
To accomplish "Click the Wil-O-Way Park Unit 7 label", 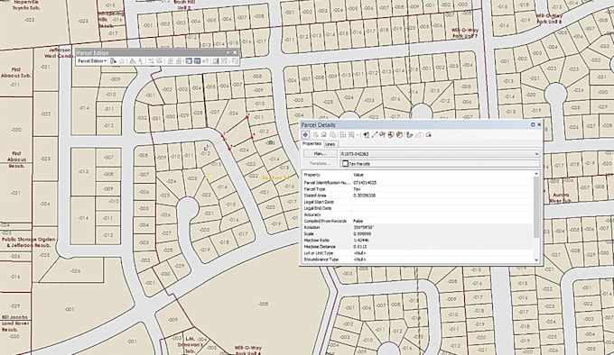I will pos(465,32).
